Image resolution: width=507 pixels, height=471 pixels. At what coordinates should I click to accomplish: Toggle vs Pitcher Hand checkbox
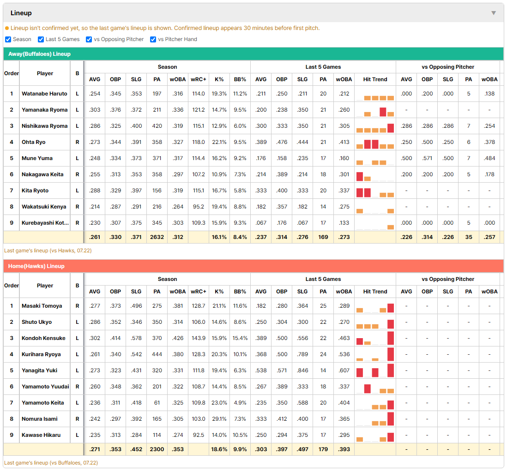pyautogui.click(x=153, y=39)
